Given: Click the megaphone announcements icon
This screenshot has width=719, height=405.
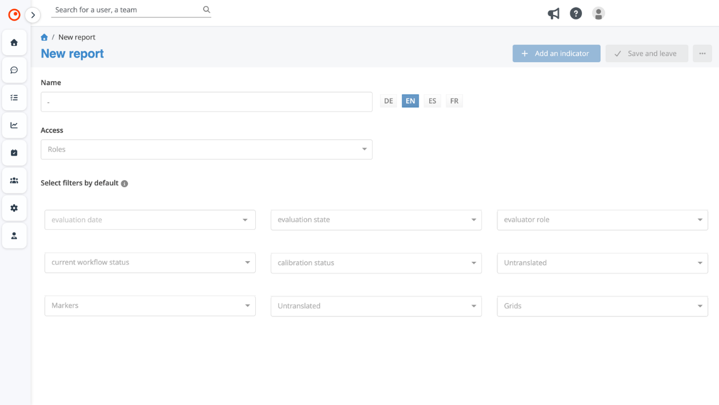Looking at the screenshot, I should point(553,14).
